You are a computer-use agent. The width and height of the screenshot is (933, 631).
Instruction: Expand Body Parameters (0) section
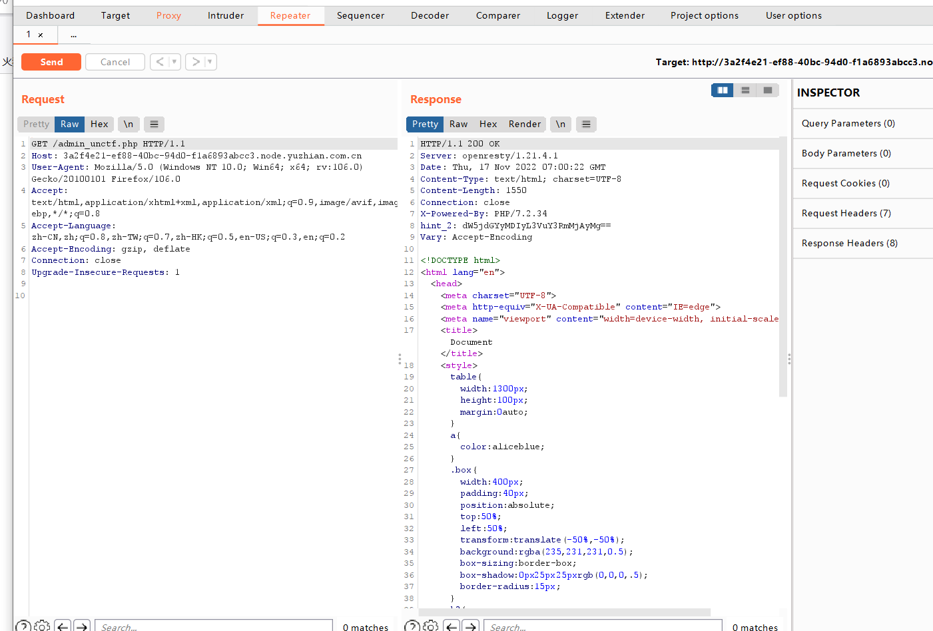pos(863,153)
